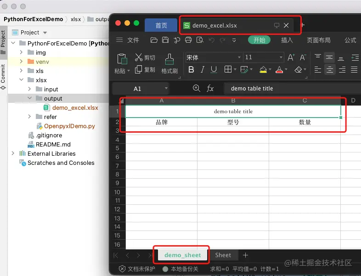Toggle align left
The height and width of the screenshot is (276, 361).
(318, 69)
